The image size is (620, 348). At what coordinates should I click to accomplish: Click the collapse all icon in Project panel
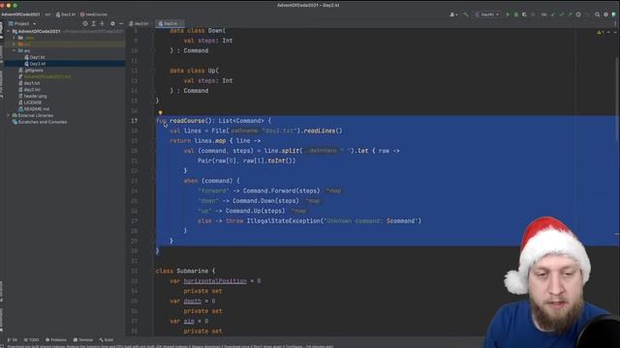click(103, 23)
